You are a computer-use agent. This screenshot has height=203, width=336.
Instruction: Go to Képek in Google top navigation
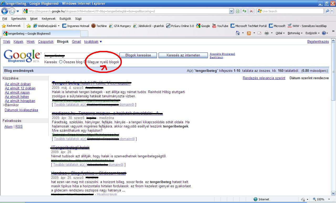(18, 42)
